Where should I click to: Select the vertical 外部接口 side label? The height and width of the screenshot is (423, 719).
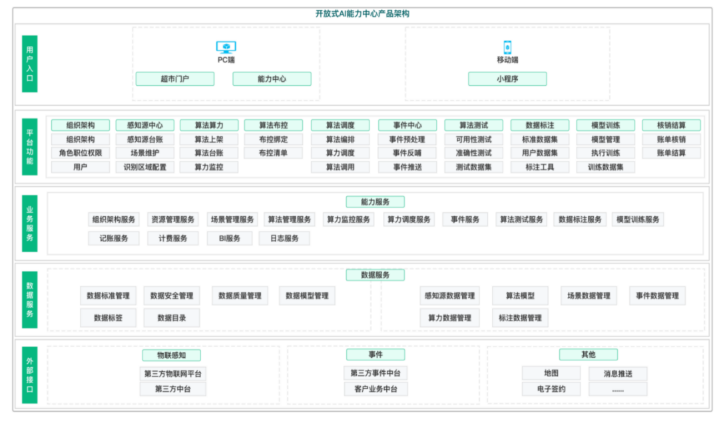[30, 375]
